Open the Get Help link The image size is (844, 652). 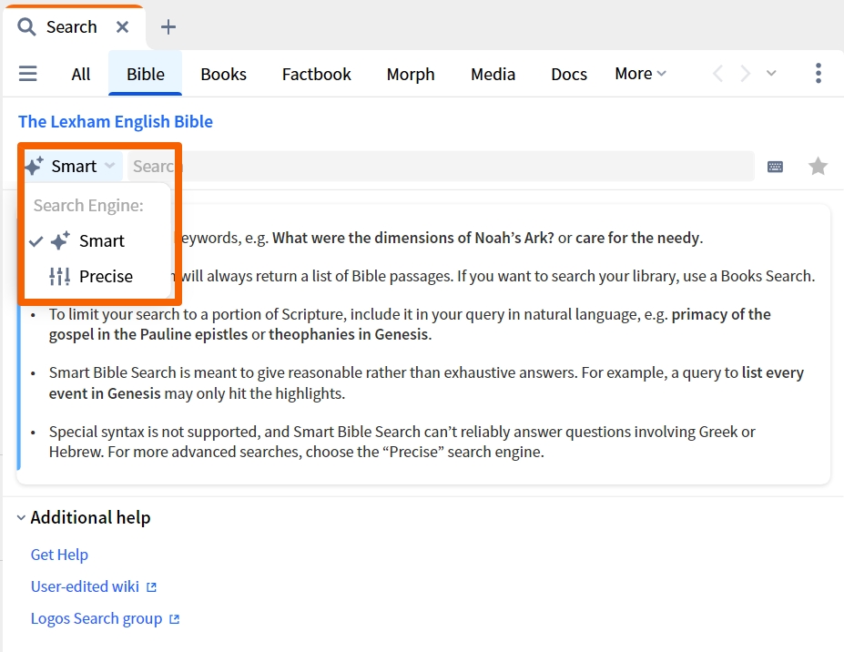[59, 555]
